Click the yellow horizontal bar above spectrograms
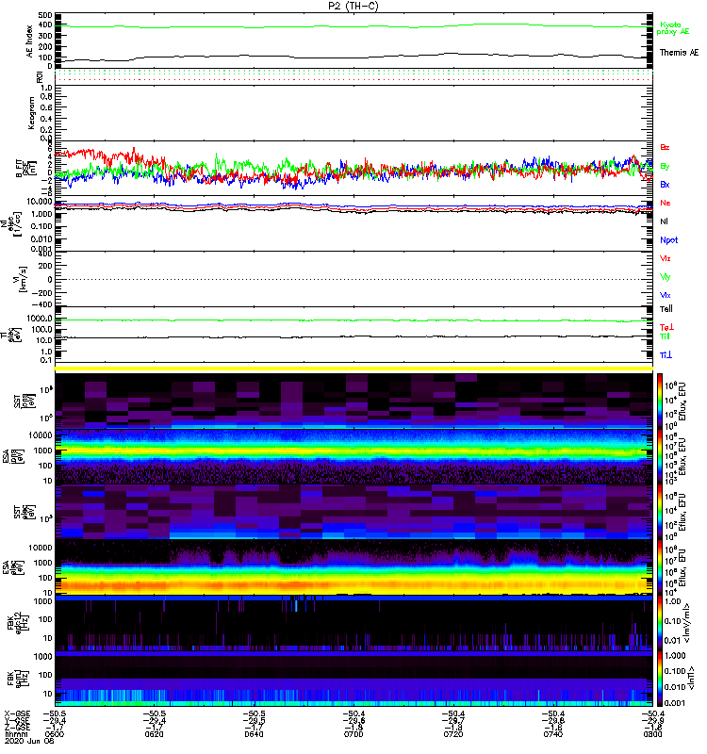The image size is (707, 754). [x=353, y=369]
